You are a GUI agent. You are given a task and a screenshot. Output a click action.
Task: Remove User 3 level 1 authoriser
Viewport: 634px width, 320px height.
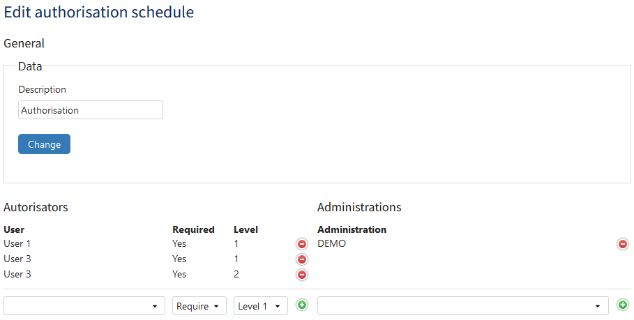301,259
